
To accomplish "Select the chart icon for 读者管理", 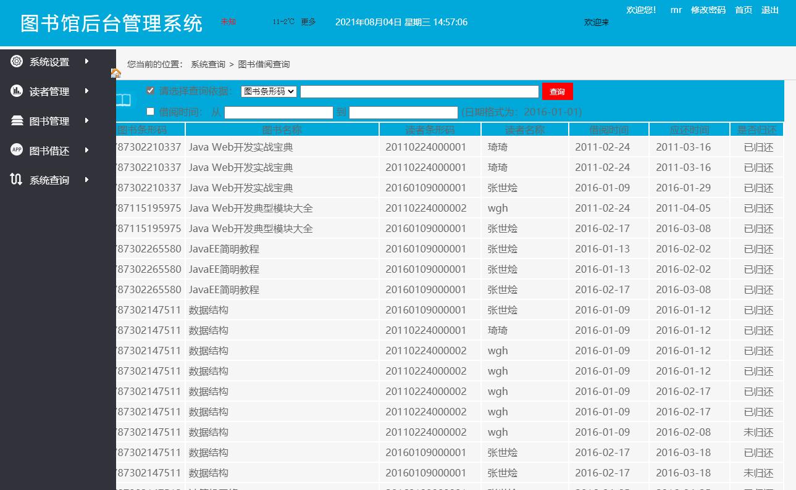I will tap(15, 91).
